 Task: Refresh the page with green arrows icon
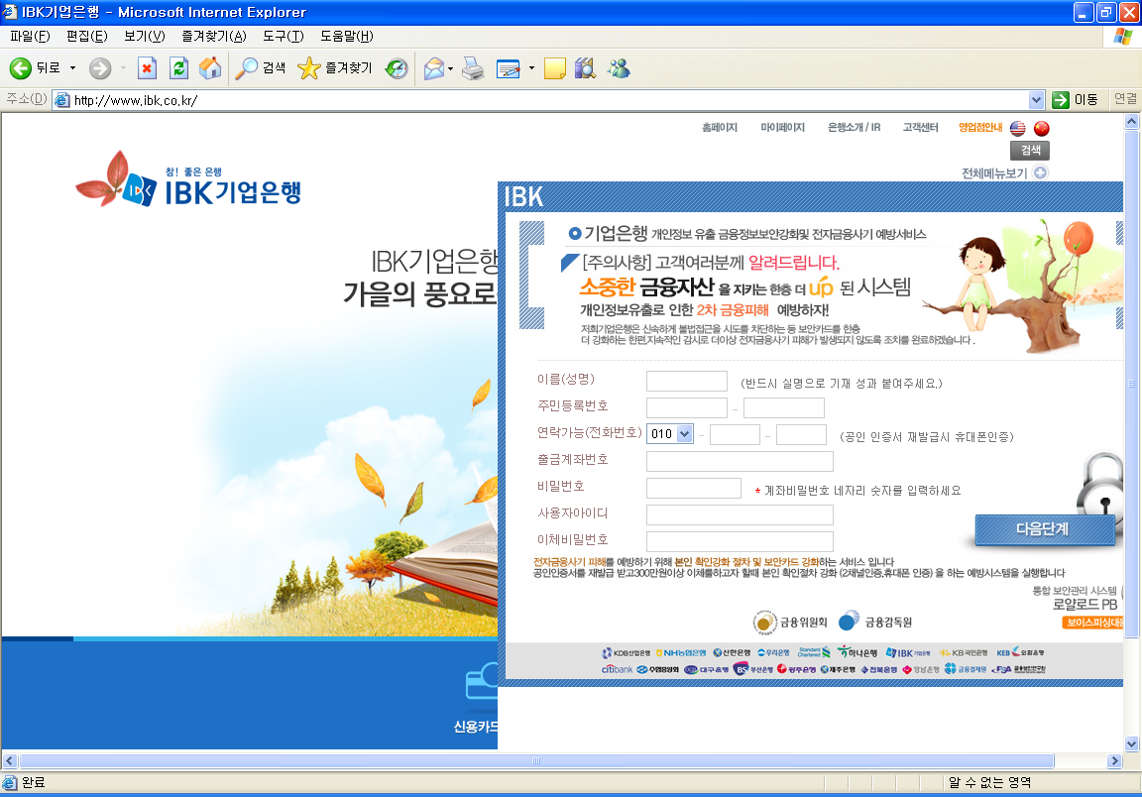(x=178, y=68)
